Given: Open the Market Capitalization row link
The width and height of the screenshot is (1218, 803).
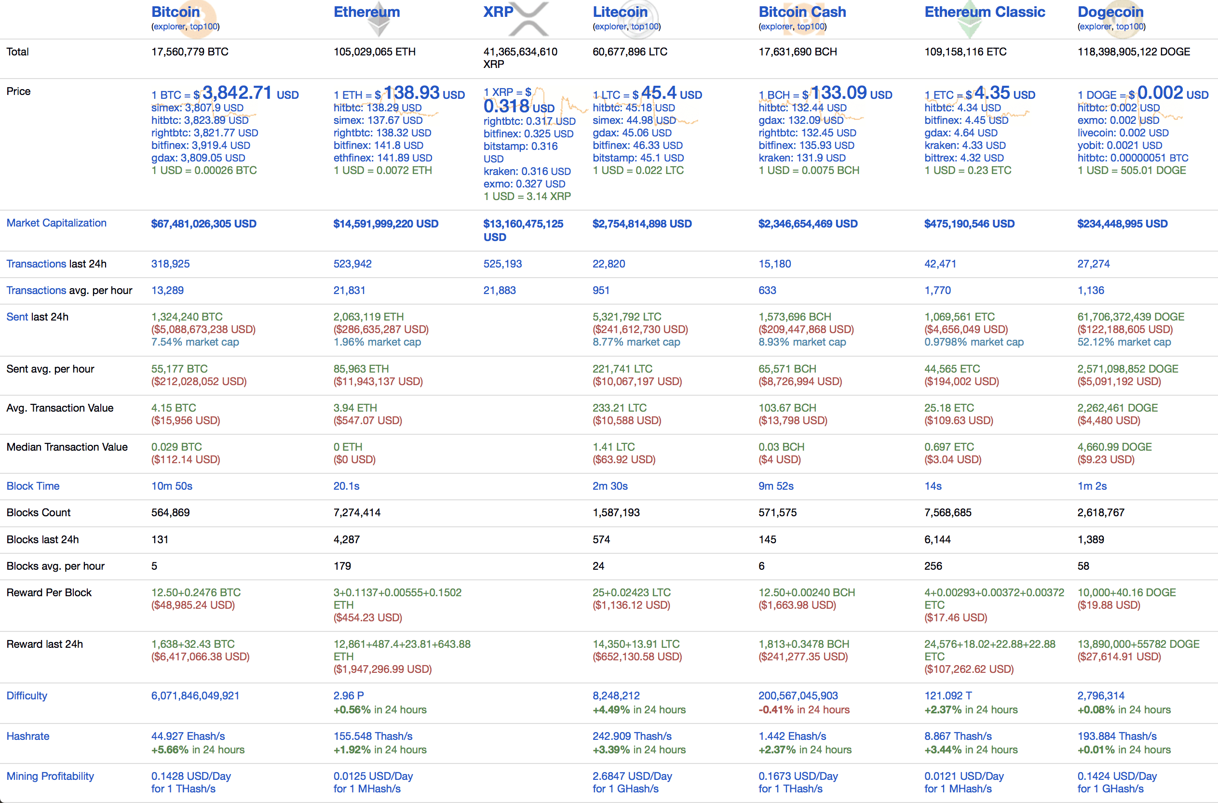Looking at the screenshot, I should (56, 223).
